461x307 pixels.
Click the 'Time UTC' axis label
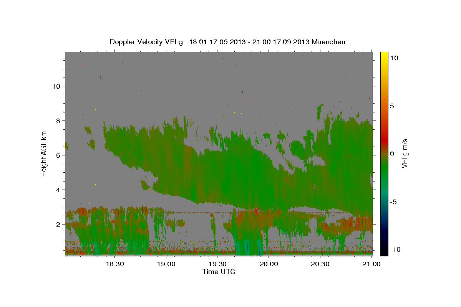tap(219, 272)
